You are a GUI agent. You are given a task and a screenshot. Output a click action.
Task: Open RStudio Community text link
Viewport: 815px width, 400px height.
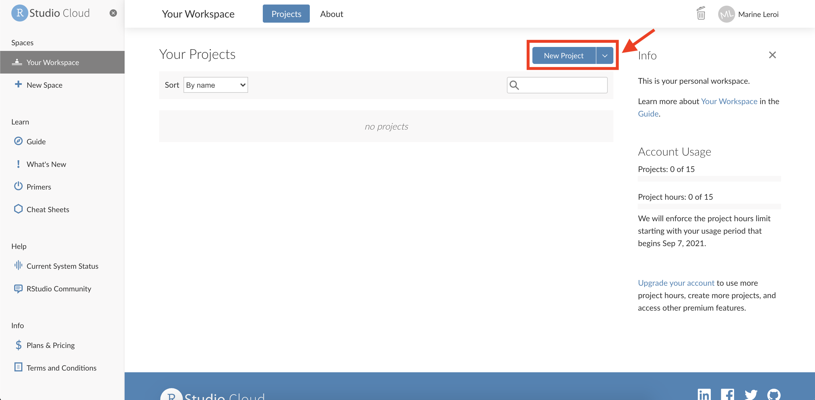59,289
